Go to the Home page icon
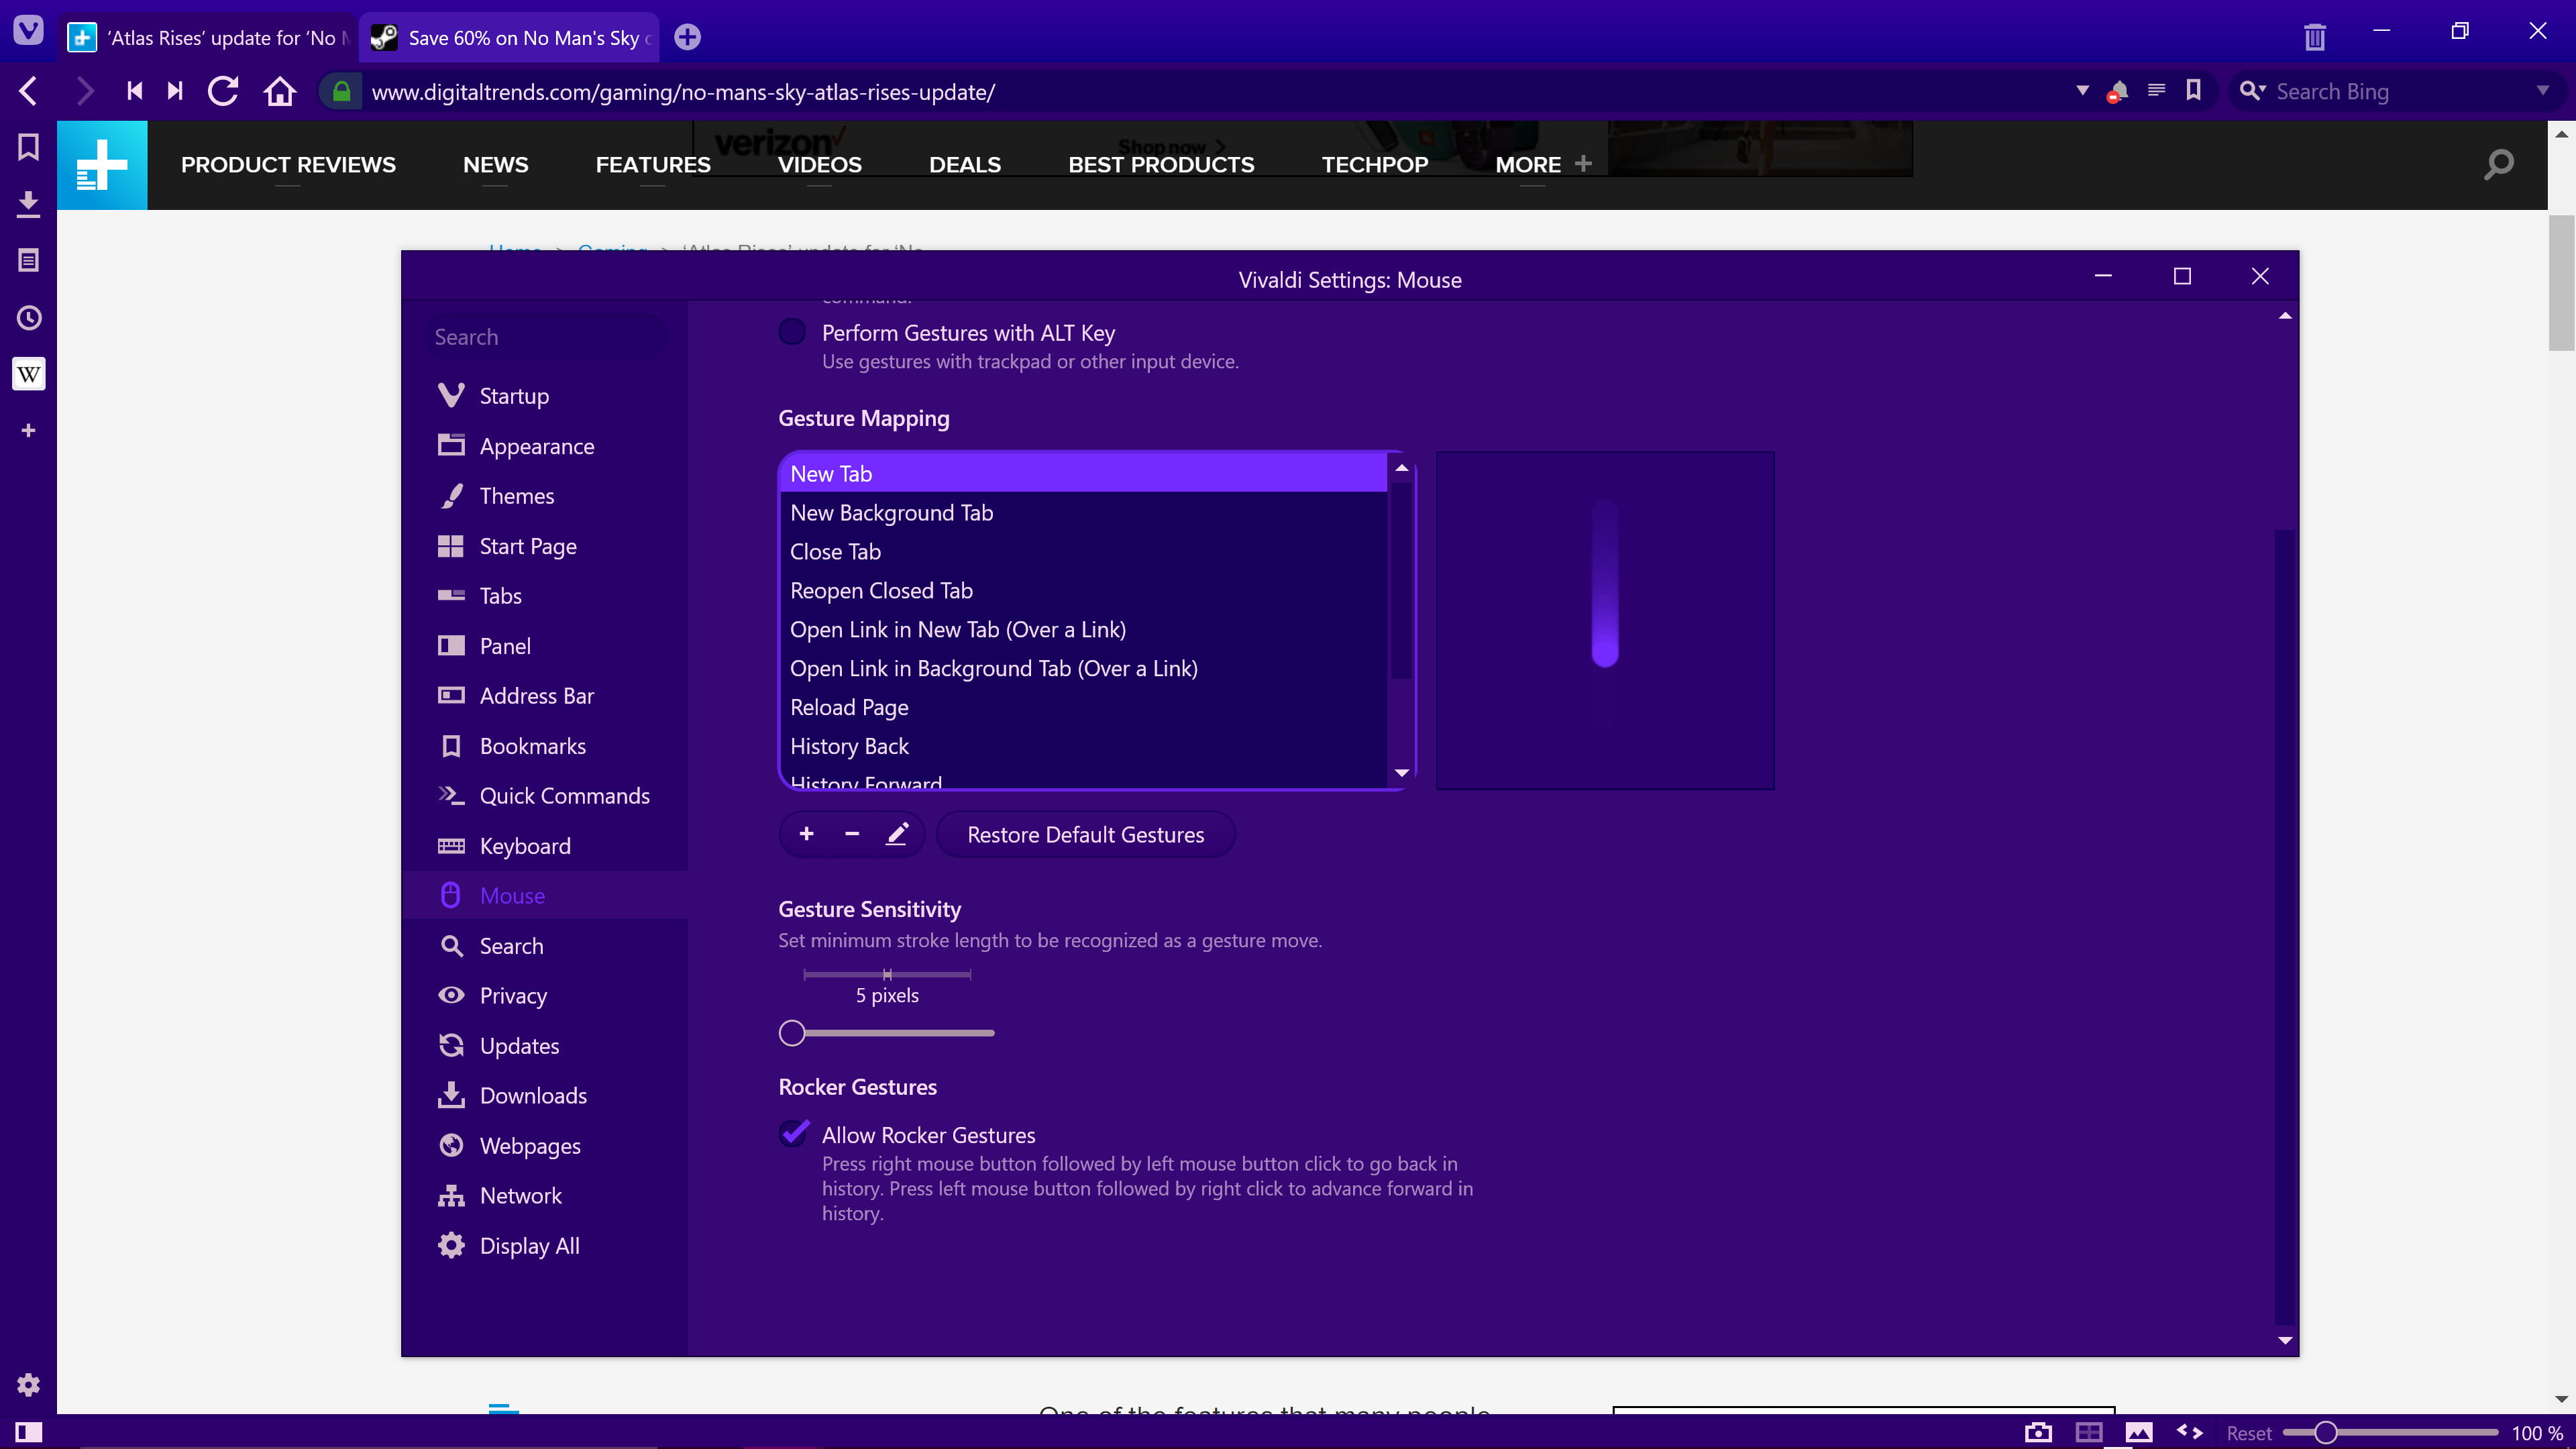This screenshot has width=2576, height=1449. pyautogui.click(x=279, y=92)
